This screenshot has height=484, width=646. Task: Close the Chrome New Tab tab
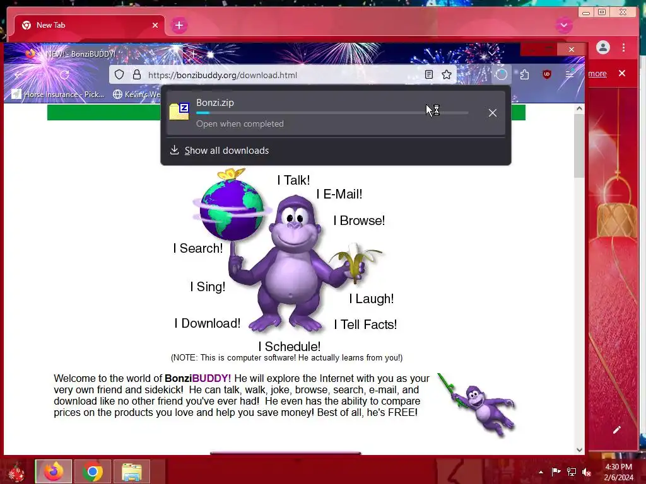click(155, 25)
